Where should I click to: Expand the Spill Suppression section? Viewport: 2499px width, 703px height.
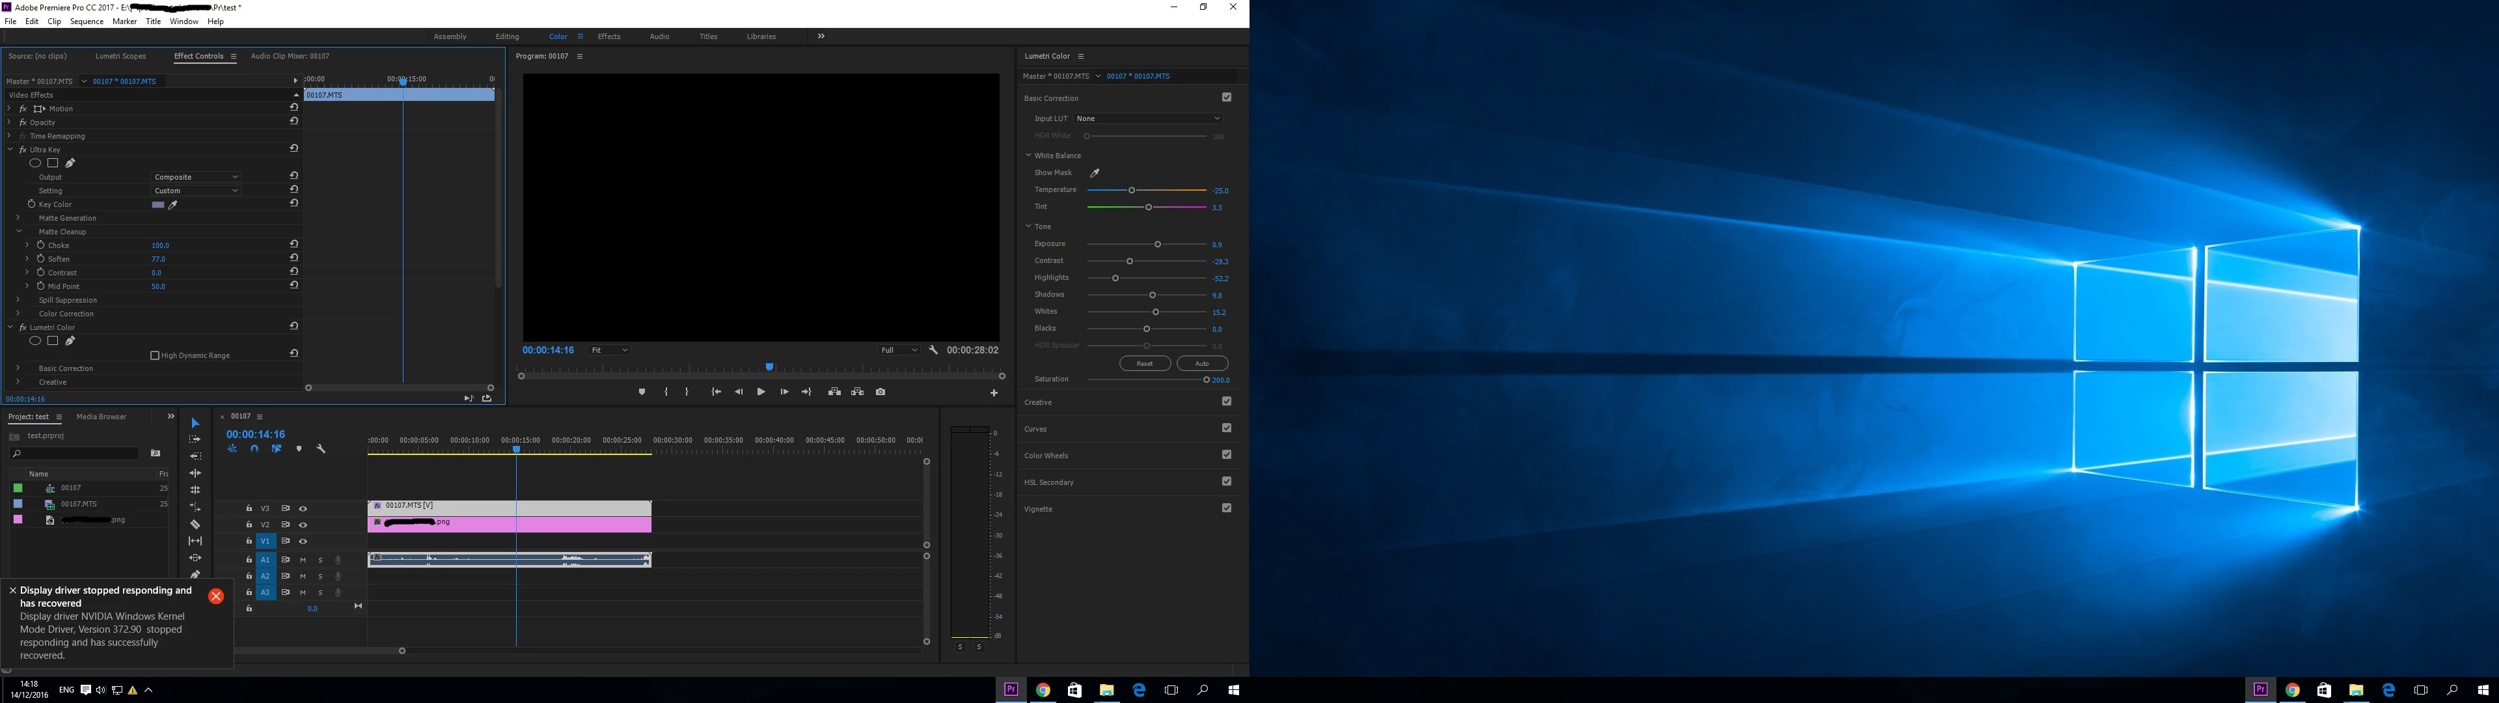point(18,300)
